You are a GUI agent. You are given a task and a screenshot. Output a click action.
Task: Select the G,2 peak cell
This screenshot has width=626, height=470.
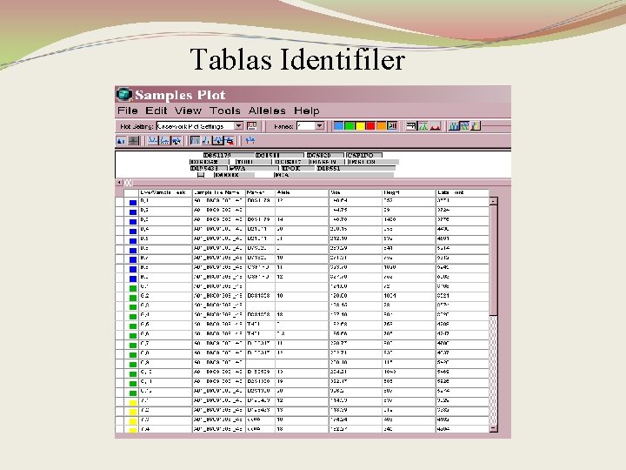point(165,296)
